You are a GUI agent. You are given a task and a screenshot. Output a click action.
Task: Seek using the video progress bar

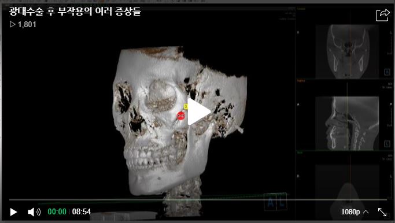(x=198, y=199)
